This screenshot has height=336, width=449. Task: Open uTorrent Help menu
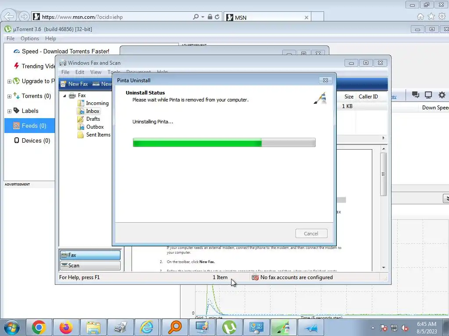(50, 38)
